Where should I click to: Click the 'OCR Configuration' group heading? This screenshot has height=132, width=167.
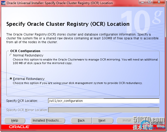(x=25, y=51)
